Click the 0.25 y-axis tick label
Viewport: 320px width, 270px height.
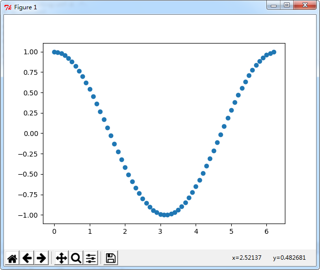[x=31, y=113]
